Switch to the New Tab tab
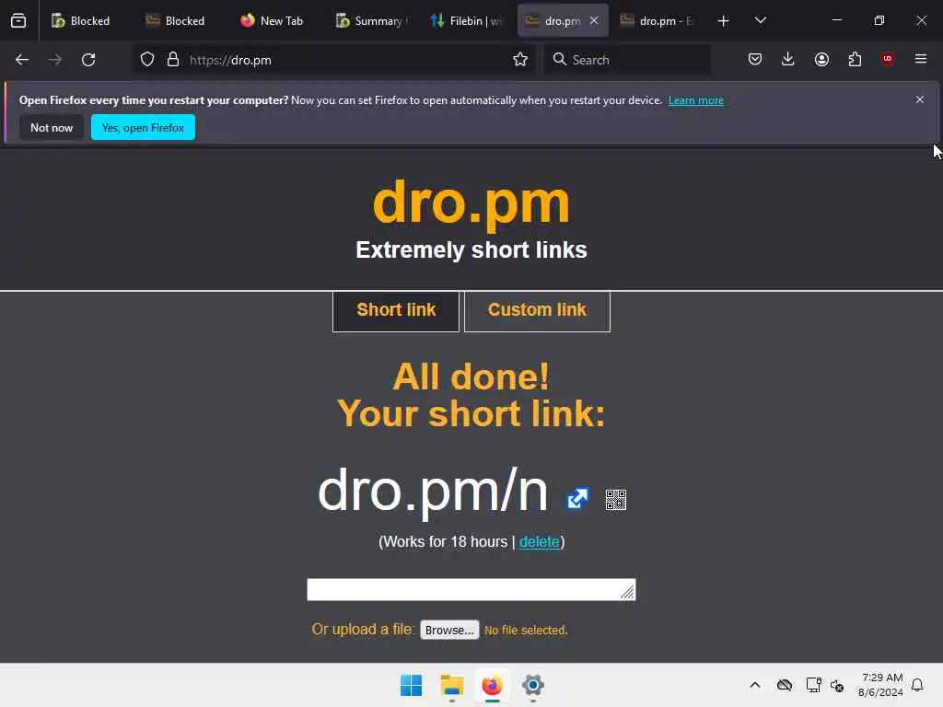This screenshot has height=707, width=943. point(272,21)
